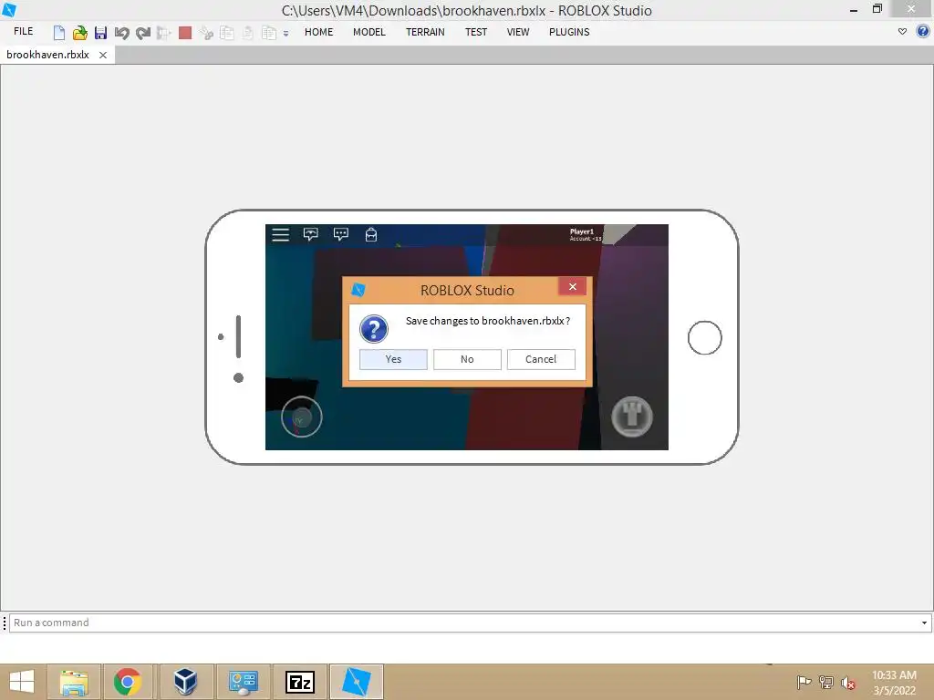Click the Player1 name label
934x700 pixels.
[x=581, y=232]
